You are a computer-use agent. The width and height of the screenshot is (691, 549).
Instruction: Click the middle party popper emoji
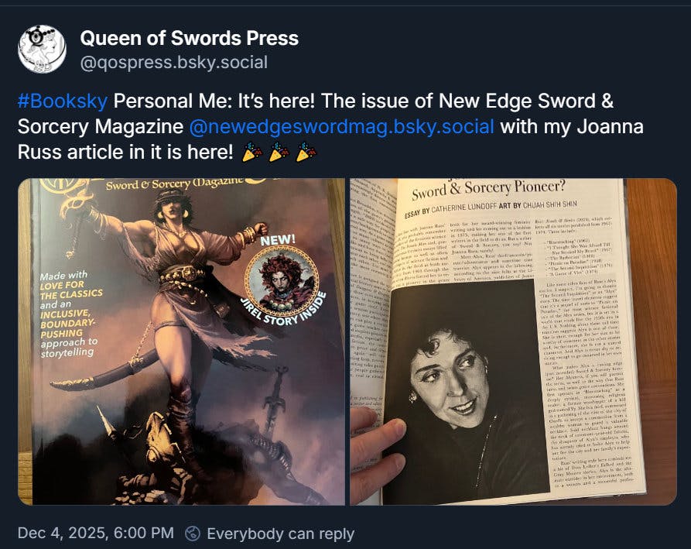pyautogui.click(x=279, y=152)
